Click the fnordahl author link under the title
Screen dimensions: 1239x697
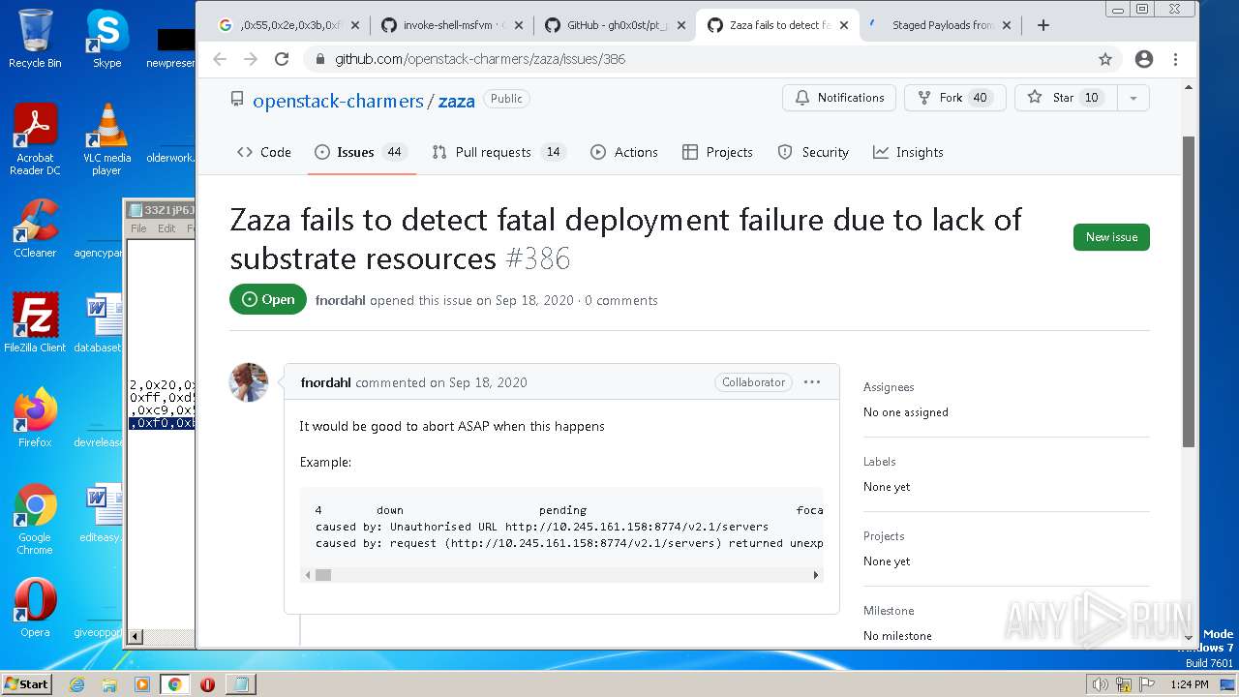click(340, 300)
